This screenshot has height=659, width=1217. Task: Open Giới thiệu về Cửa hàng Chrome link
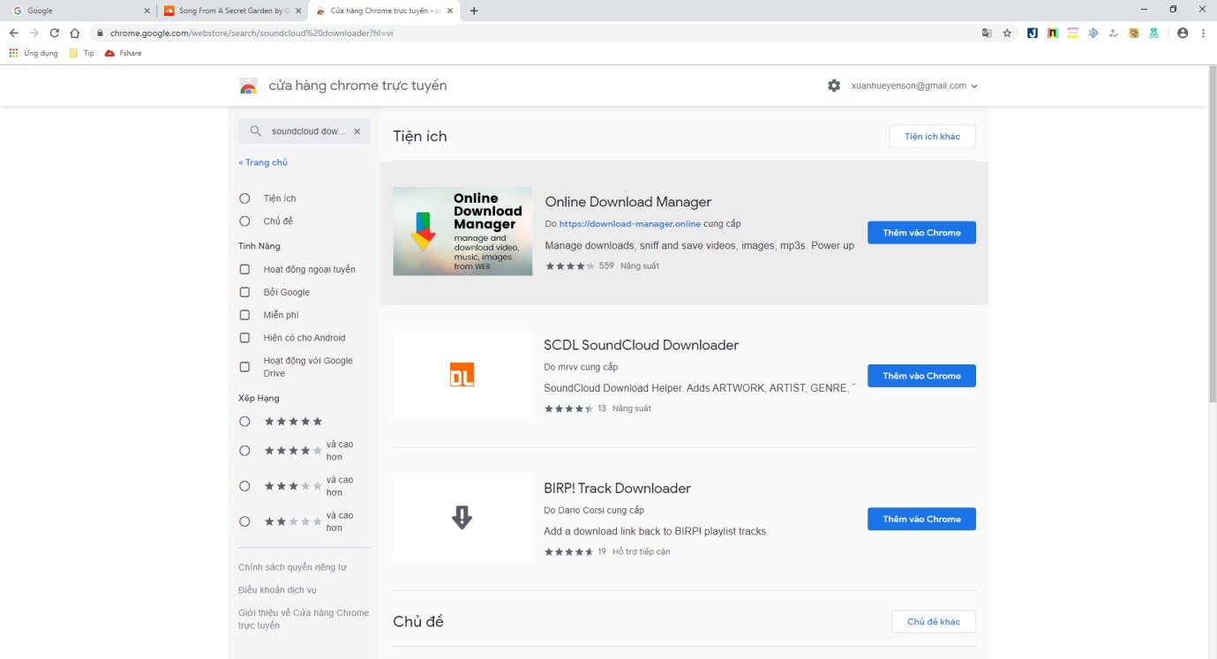pos(304,619)
